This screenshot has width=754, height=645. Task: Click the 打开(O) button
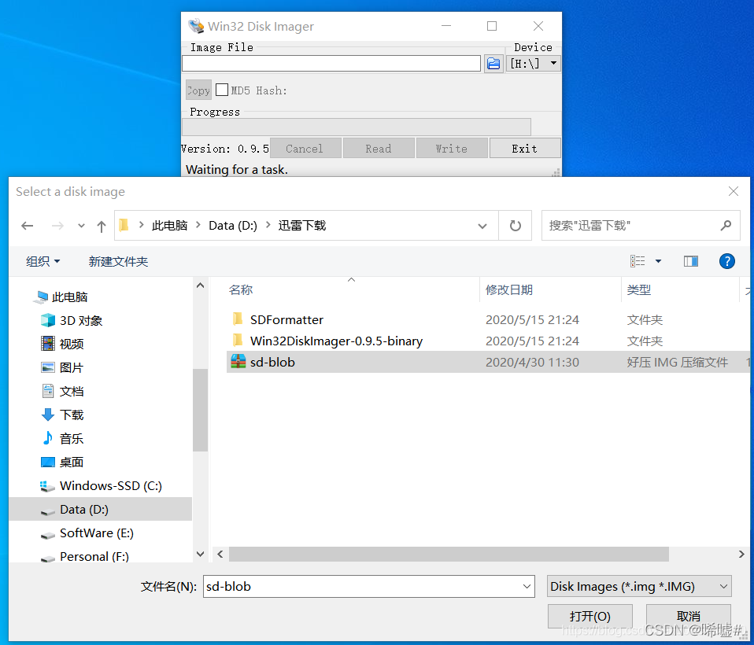pos(590,616)
